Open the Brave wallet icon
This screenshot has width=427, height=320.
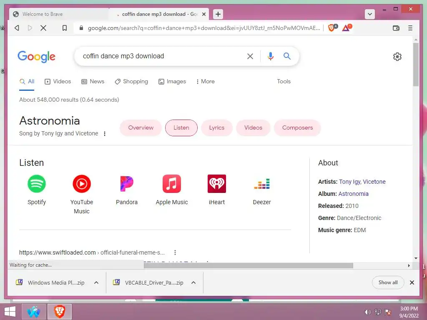(396, 28)
